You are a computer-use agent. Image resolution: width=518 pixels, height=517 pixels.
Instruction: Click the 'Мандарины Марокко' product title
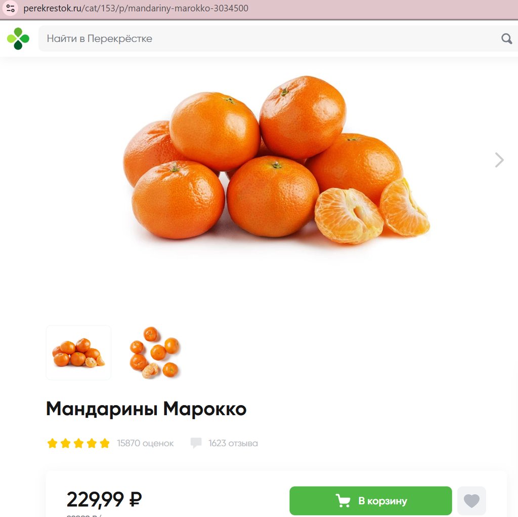click(146, 409)
